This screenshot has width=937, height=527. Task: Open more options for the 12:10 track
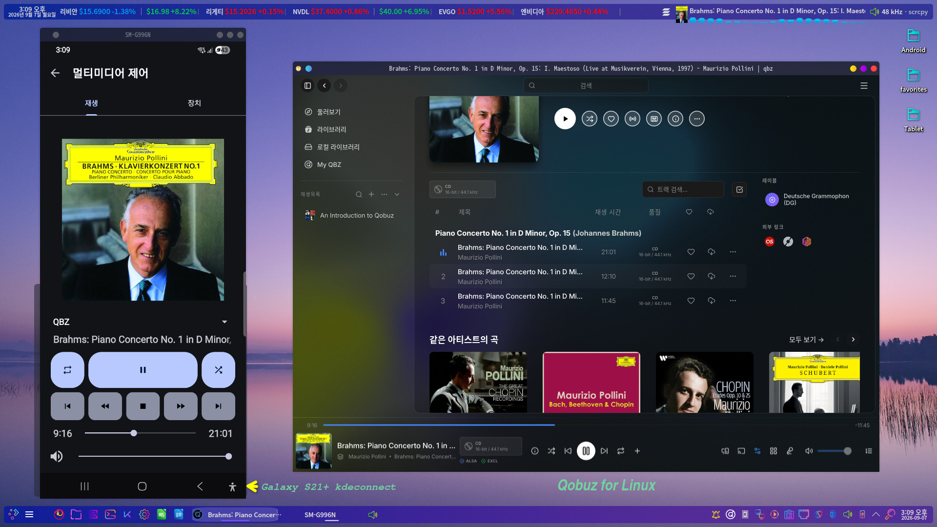(x=733, y=276)
